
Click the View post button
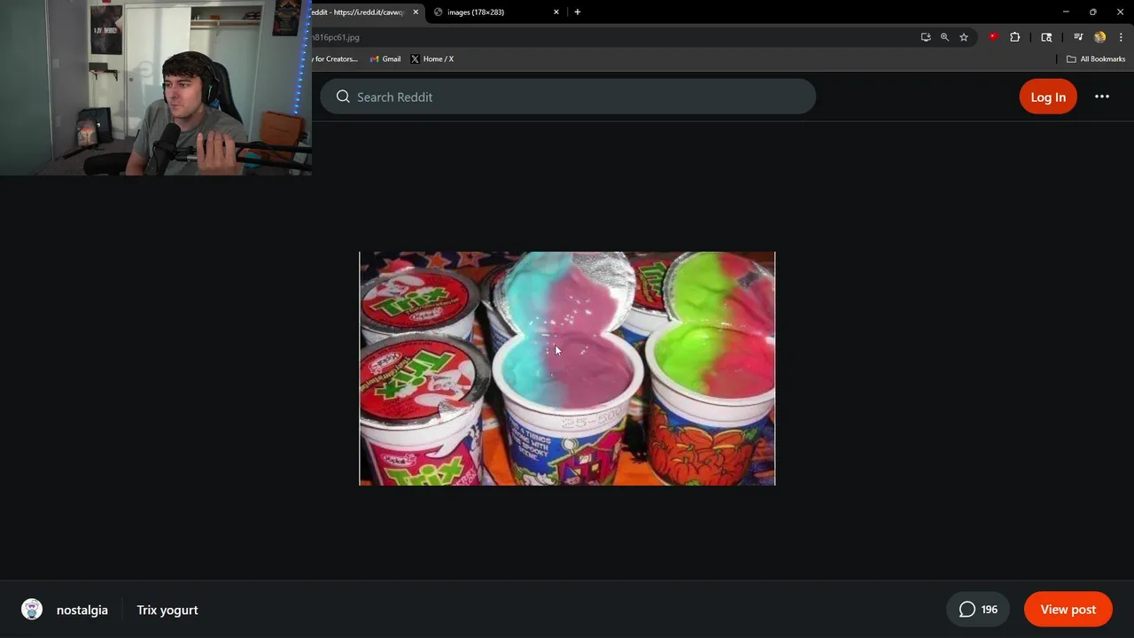point(1068,610)
